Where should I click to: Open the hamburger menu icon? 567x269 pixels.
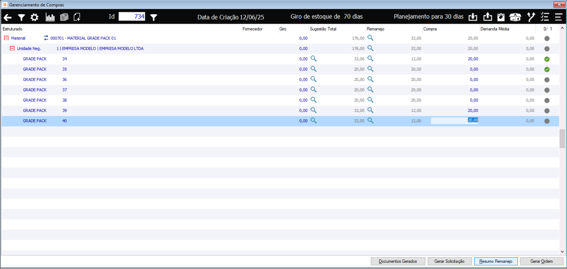558,17
